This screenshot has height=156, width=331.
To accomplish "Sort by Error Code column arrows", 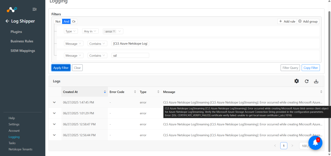I will point(135,92).
